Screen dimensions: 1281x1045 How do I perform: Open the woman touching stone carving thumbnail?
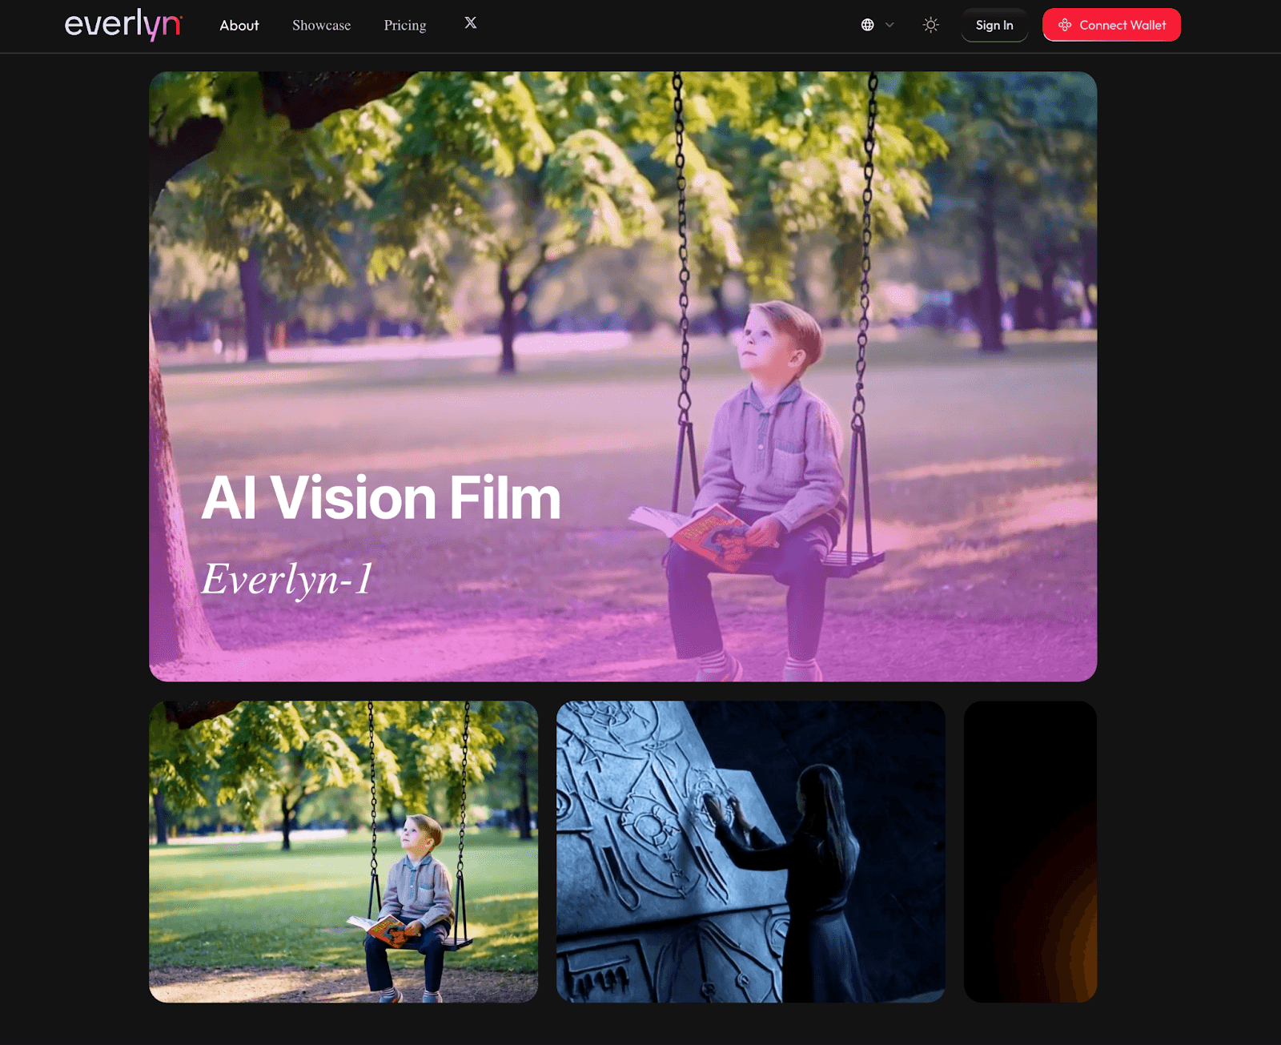pyautogui.click(x=750, y=851)
